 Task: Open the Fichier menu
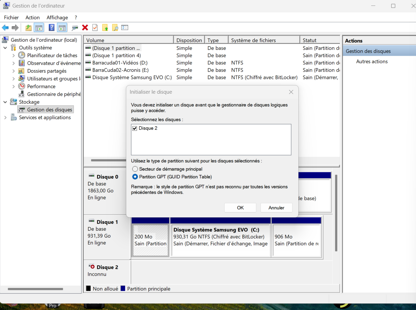tap(11, 18)
